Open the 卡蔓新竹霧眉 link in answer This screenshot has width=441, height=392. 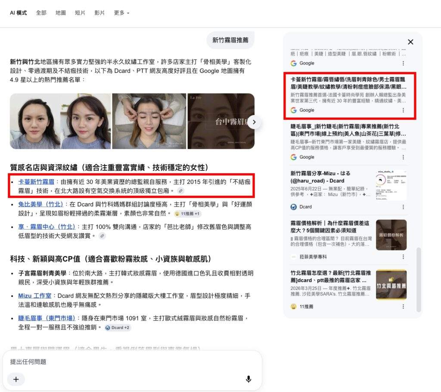tap(36, 182)
